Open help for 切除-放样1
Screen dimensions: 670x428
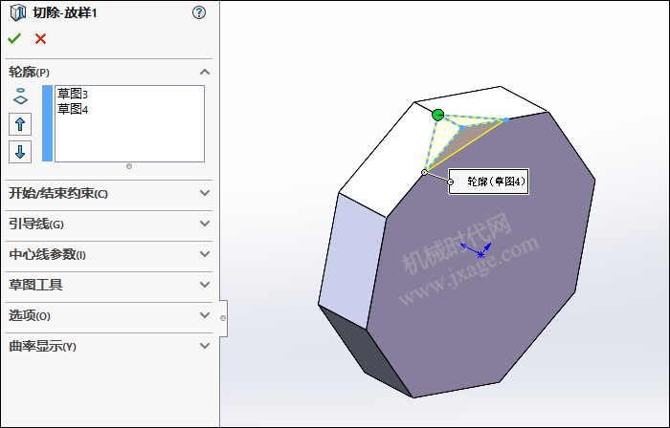(x=199, y=12)
